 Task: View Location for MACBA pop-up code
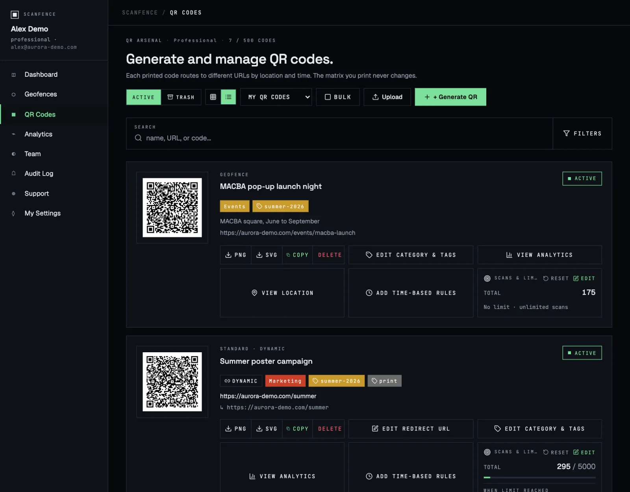282,293
